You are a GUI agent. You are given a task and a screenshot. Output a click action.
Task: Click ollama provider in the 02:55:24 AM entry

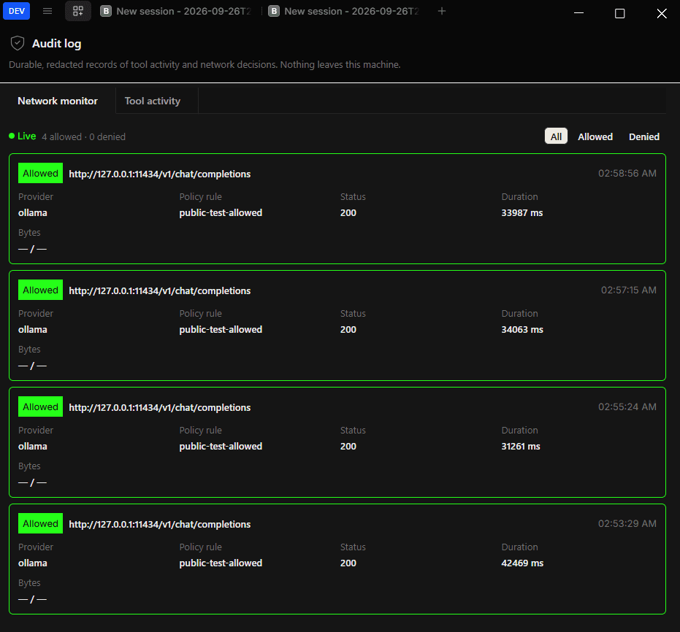pyautogui.click(x=33, y=447)
